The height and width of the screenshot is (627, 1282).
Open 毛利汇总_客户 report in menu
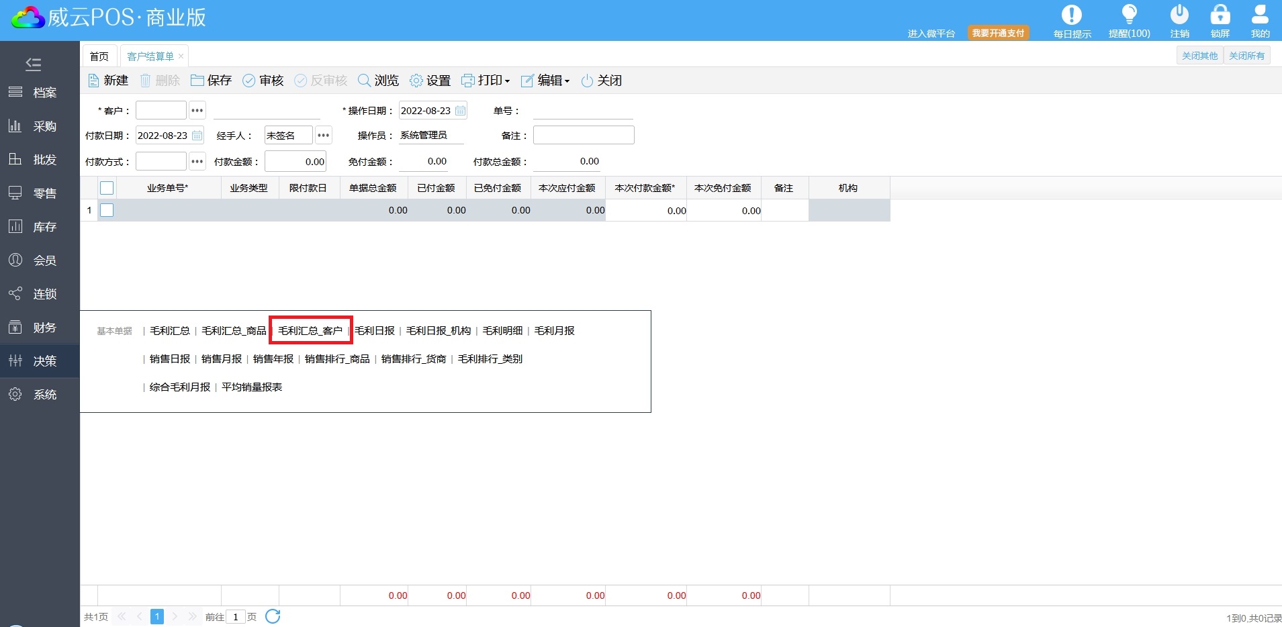coord(310,330)
